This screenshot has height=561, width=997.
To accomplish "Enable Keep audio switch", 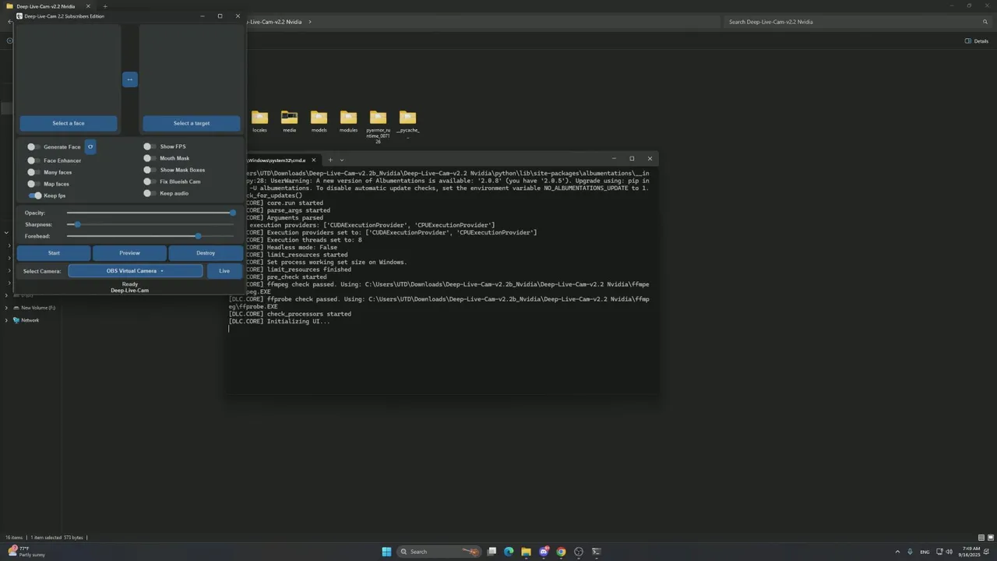I will coord(148,193).
